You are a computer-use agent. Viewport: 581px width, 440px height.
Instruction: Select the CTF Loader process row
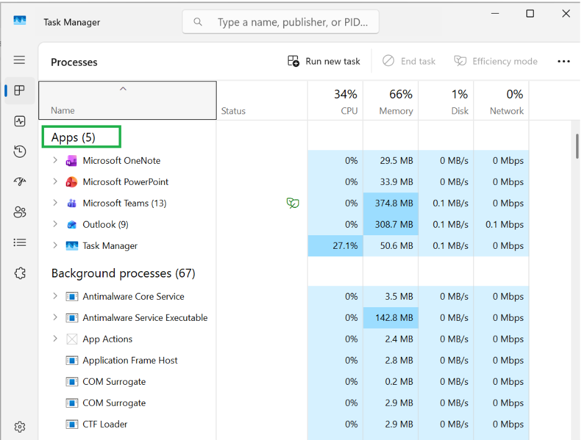point(284,424)
